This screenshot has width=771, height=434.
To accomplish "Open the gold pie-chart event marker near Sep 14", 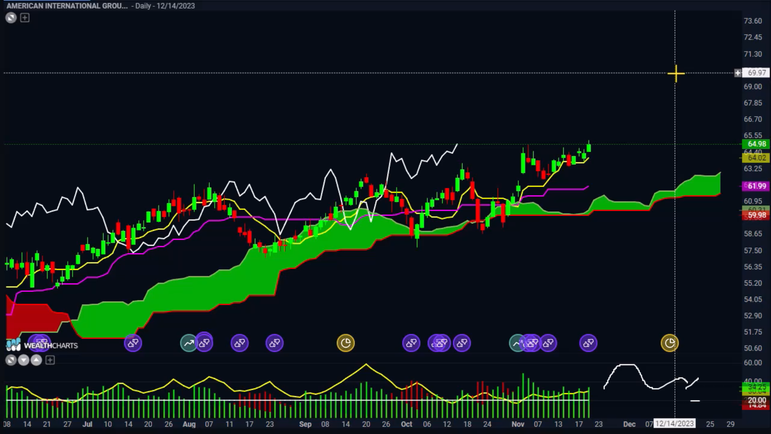I will (346, 343).
